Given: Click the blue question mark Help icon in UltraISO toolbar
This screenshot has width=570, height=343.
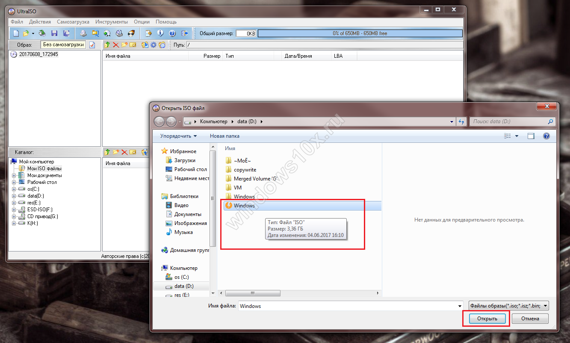Looking at the screenshot, I should coord(172,33).
